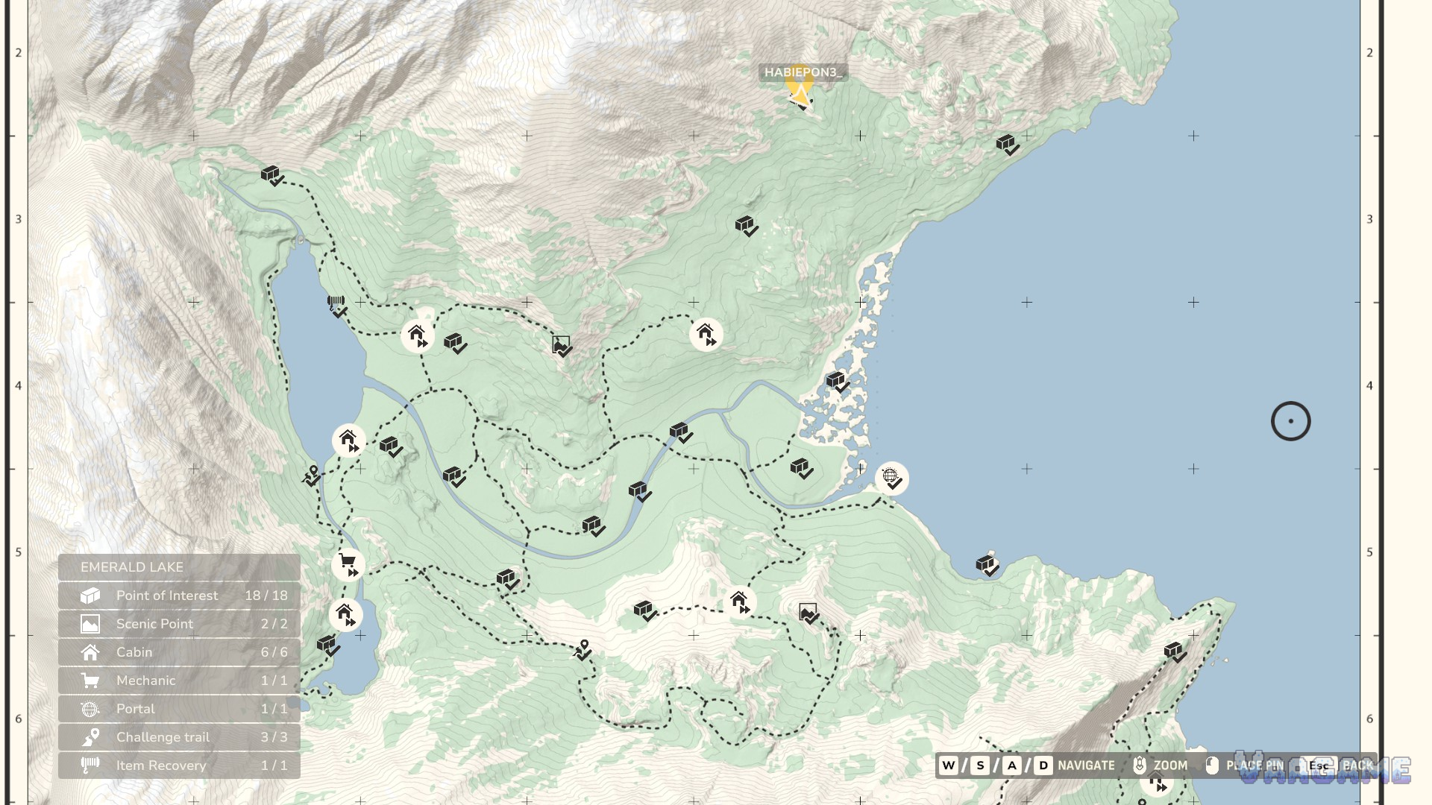Click the D navigate key hint
1432x805 pixels.
[1043, 765]
